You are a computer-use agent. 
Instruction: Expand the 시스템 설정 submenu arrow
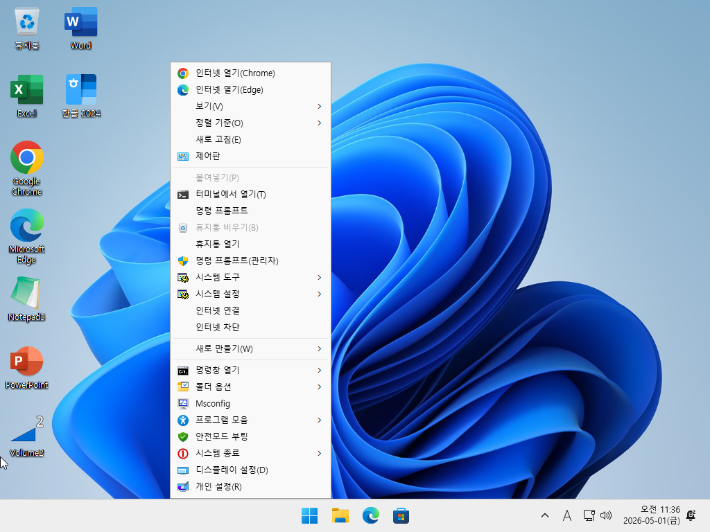pos(320,294)
